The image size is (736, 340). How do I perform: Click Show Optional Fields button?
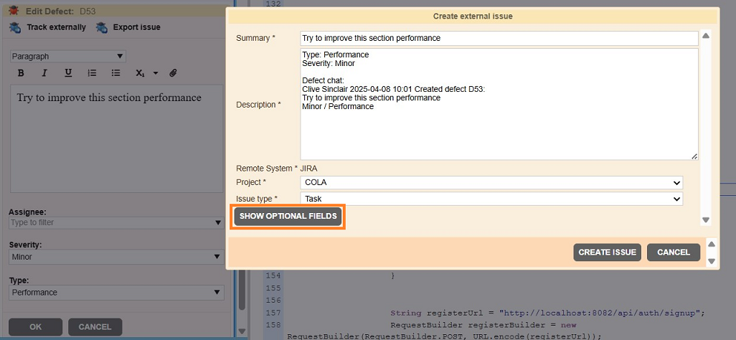coord(288,217)
